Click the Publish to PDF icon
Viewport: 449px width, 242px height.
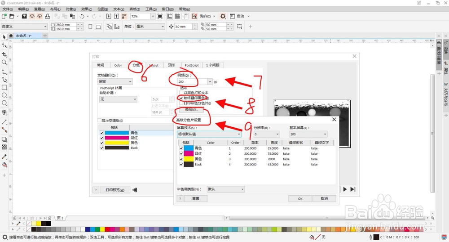[124, 16]
